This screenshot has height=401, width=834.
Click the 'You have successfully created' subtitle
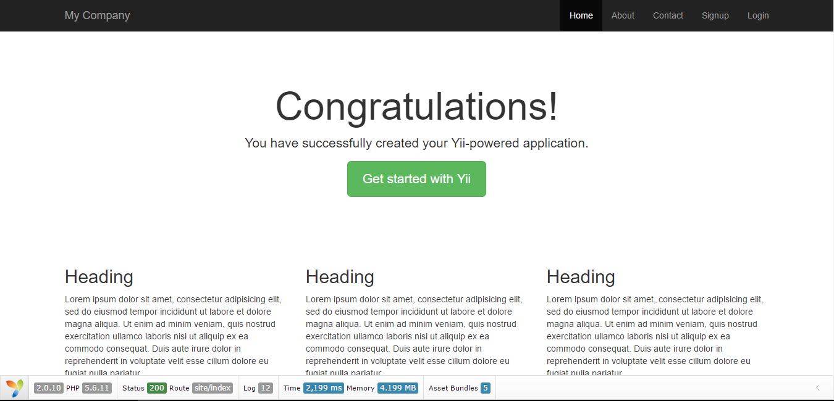pos(416,143)
